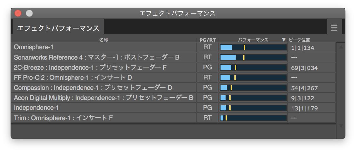
Task: Click the performance bar for Sonarworks Reference 4
Action: point(253,57)
